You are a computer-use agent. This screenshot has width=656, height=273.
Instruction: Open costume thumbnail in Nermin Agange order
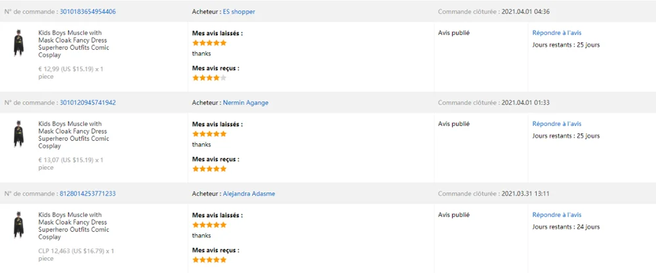(18, 134)
